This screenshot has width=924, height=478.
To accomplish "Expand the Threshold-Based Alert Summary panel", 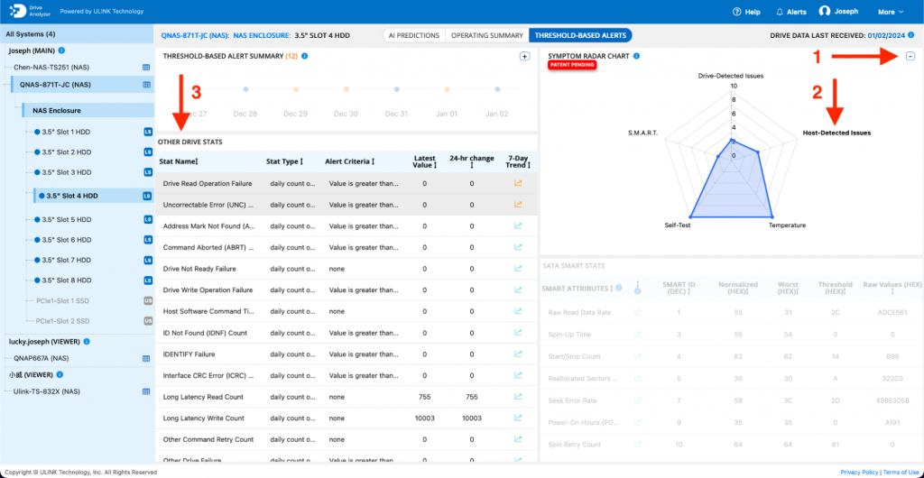I will pos(524,57).
